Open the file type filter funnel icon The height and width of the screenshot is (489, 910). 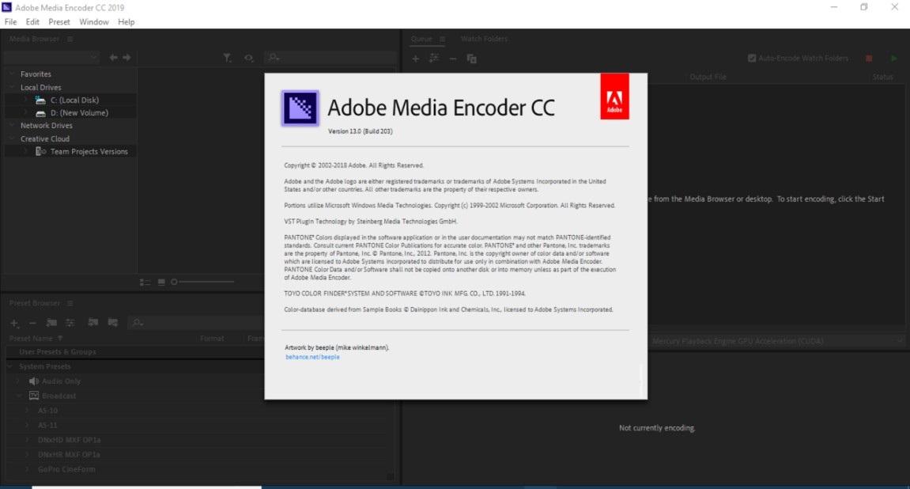pos(228,58)
